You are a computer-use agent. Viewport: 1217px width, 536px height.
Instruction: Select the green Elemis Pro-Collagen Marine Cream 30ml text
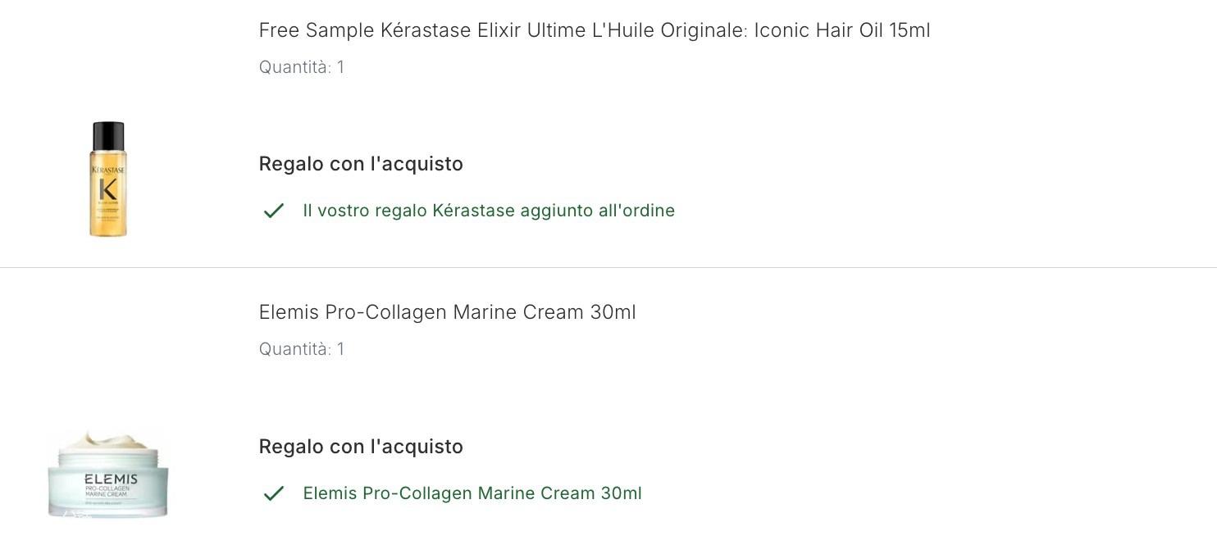tap(472, 493)
